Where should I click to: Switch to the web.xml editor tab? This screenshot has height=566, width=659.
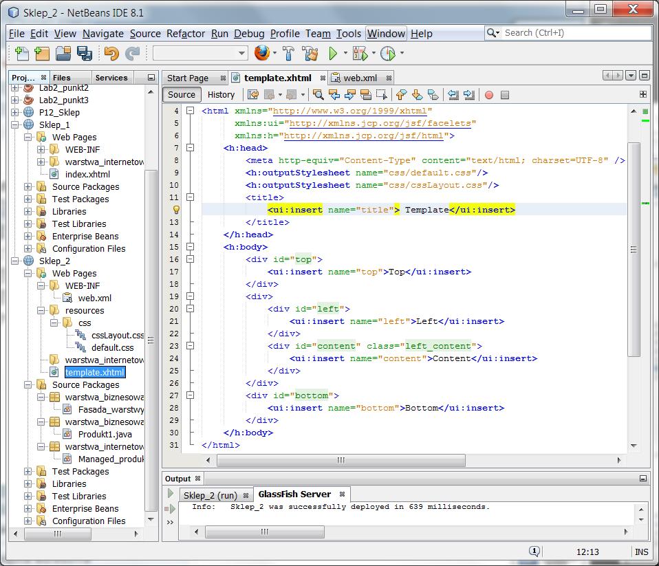[x=360, y=78]
